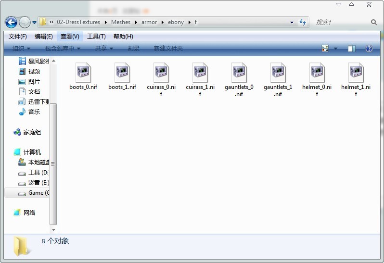Click the sidebar scrollbar down arrow
This screenshot has height=263, width=384.
coord(53,230)
